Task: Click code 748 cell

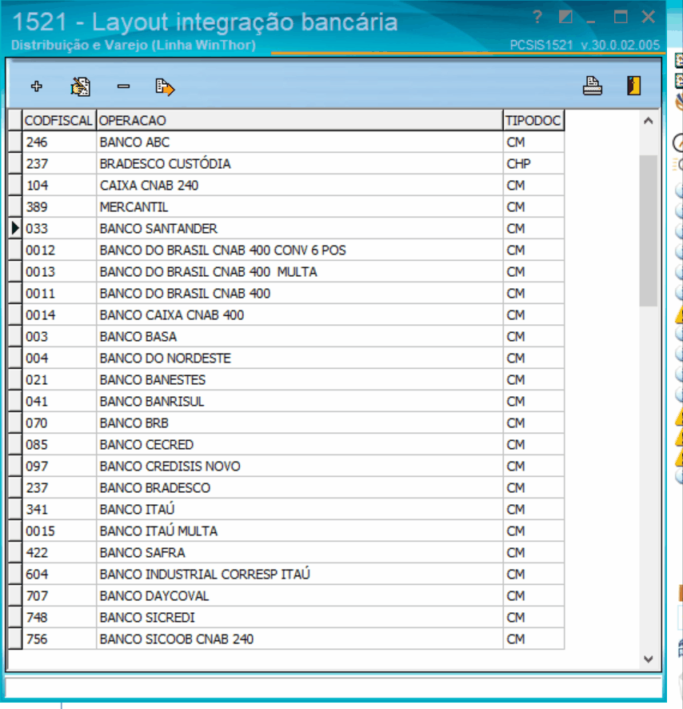Action: [x=59, y=618]
